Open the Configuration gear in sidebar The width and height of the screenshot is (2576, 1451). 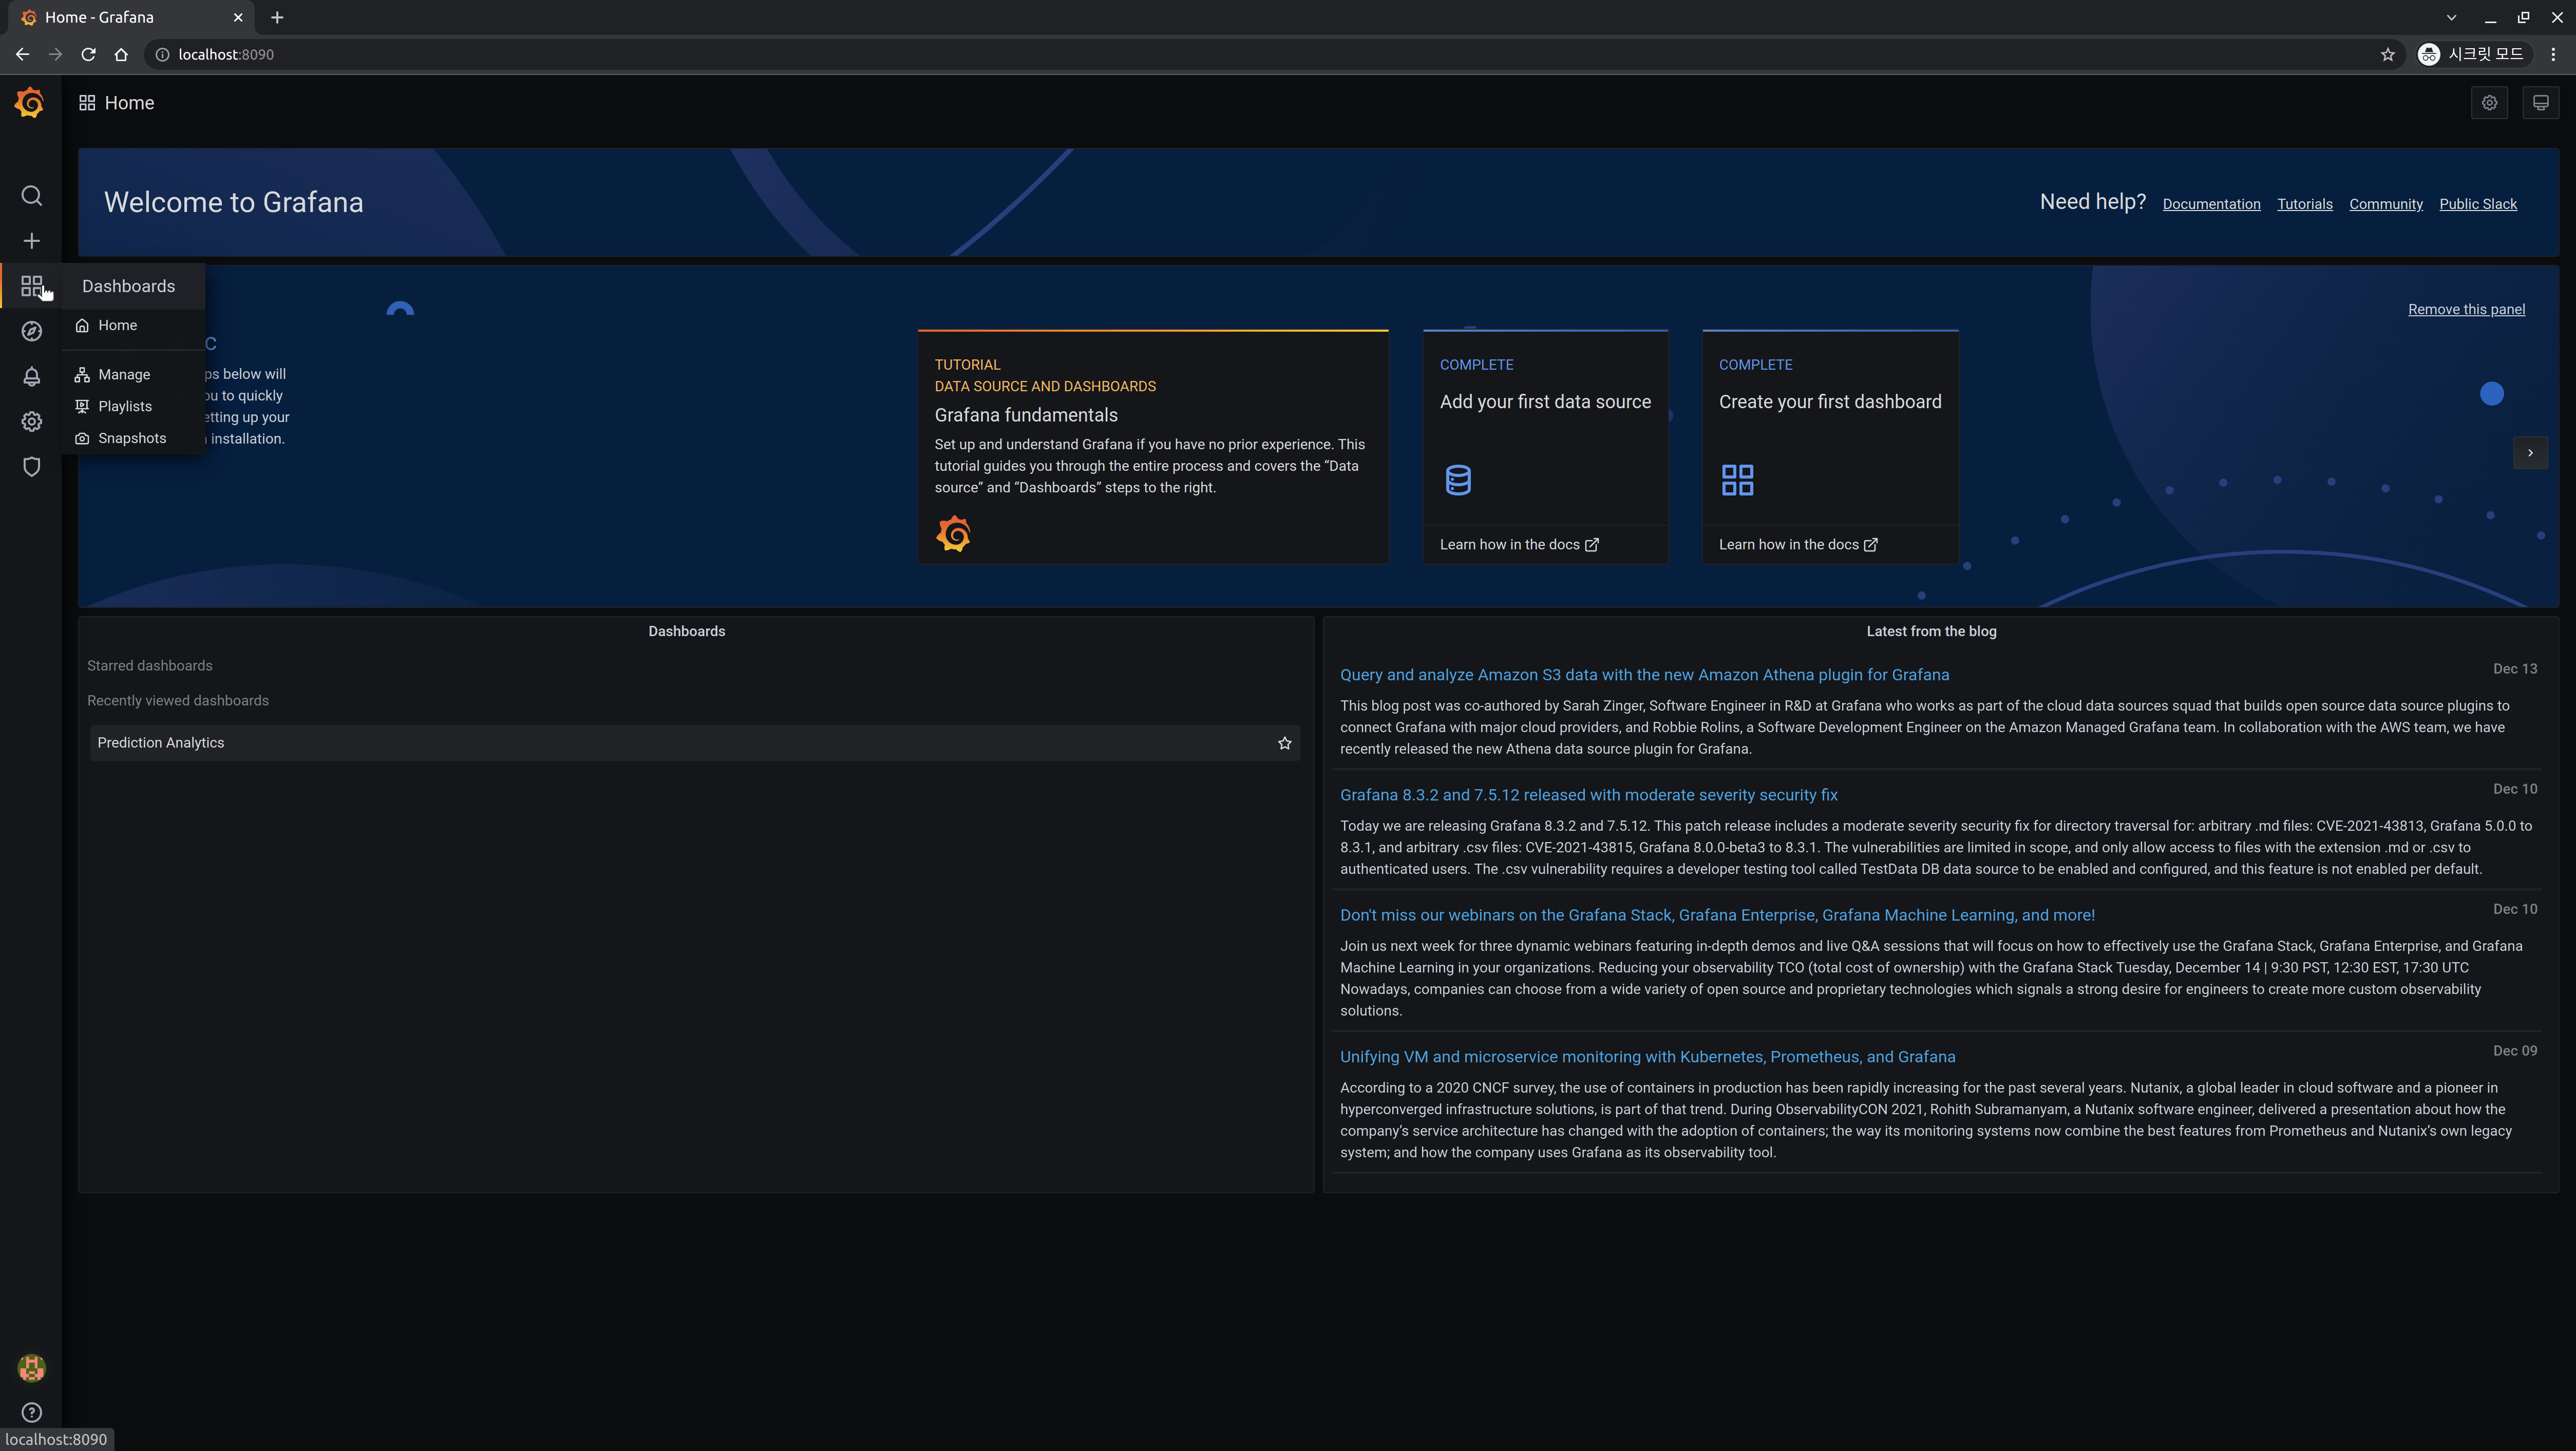[31, 422]
